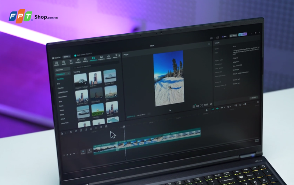
Task: Click the Delete icon on the timeline toolbar
Action: click(x=96, y=128)
